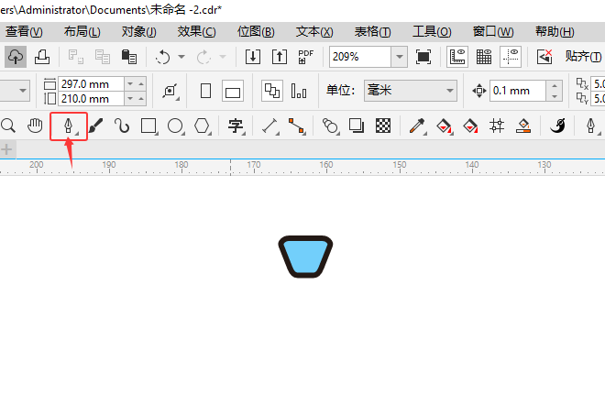The height and width of the screenshot is (394, 605).
Task: Open 窗口(W) menu
Action: [493, 32]
